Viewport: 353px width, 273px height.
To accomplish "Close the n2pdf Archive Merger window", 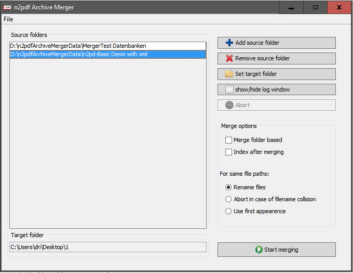I will tap(339, 7).
